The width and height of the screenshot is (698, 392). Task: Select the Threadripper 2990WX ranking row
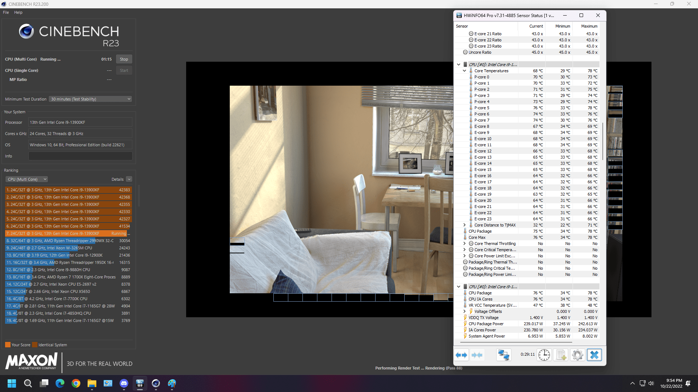tap(68, 241)
